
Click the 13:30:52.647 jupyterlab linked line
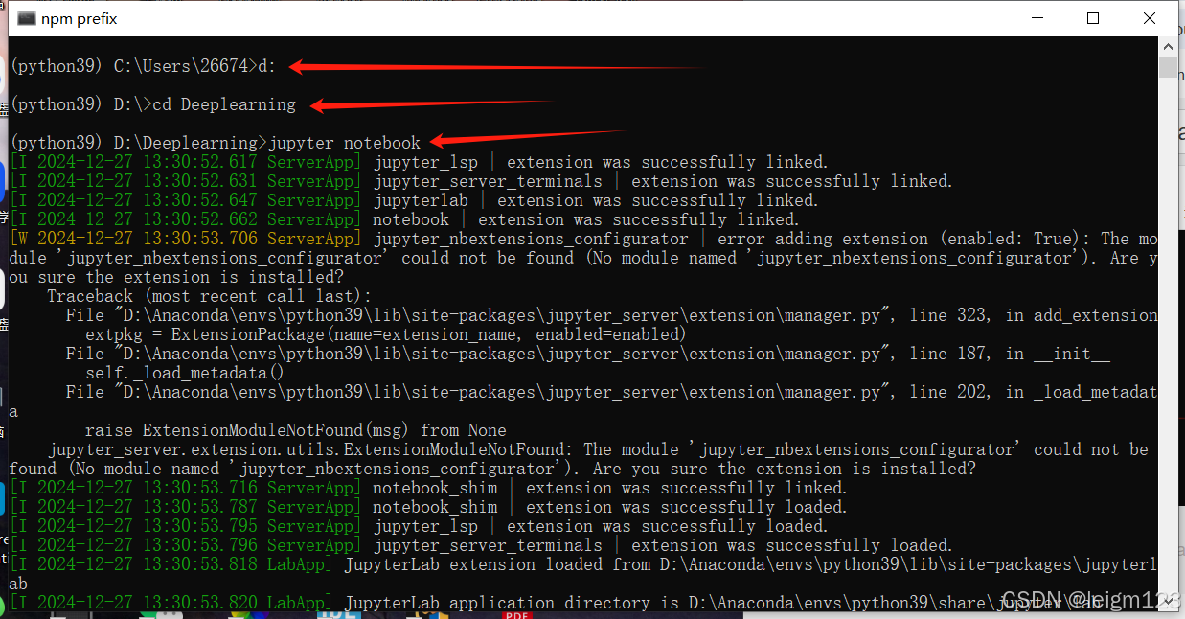[x=414, y=200]
